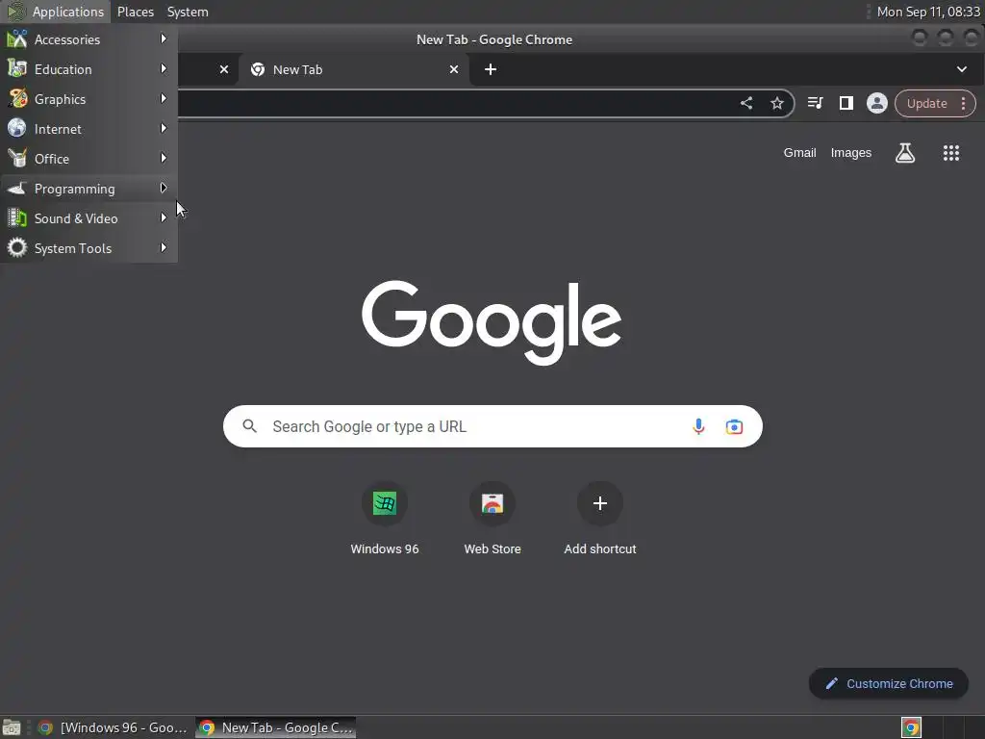
Task: Click the Programming category icon
Action: (x=17, y=188)
